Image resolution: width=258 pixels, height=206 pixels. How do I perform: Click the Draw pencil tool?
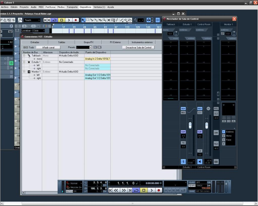pyautogui.click(x=117, y=20)
